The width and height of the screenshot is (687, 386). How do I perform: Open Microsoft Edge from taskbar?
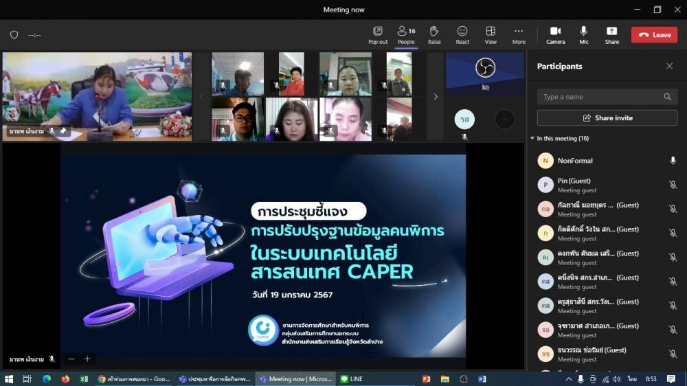pyautogui.click(x=47, y=379)
